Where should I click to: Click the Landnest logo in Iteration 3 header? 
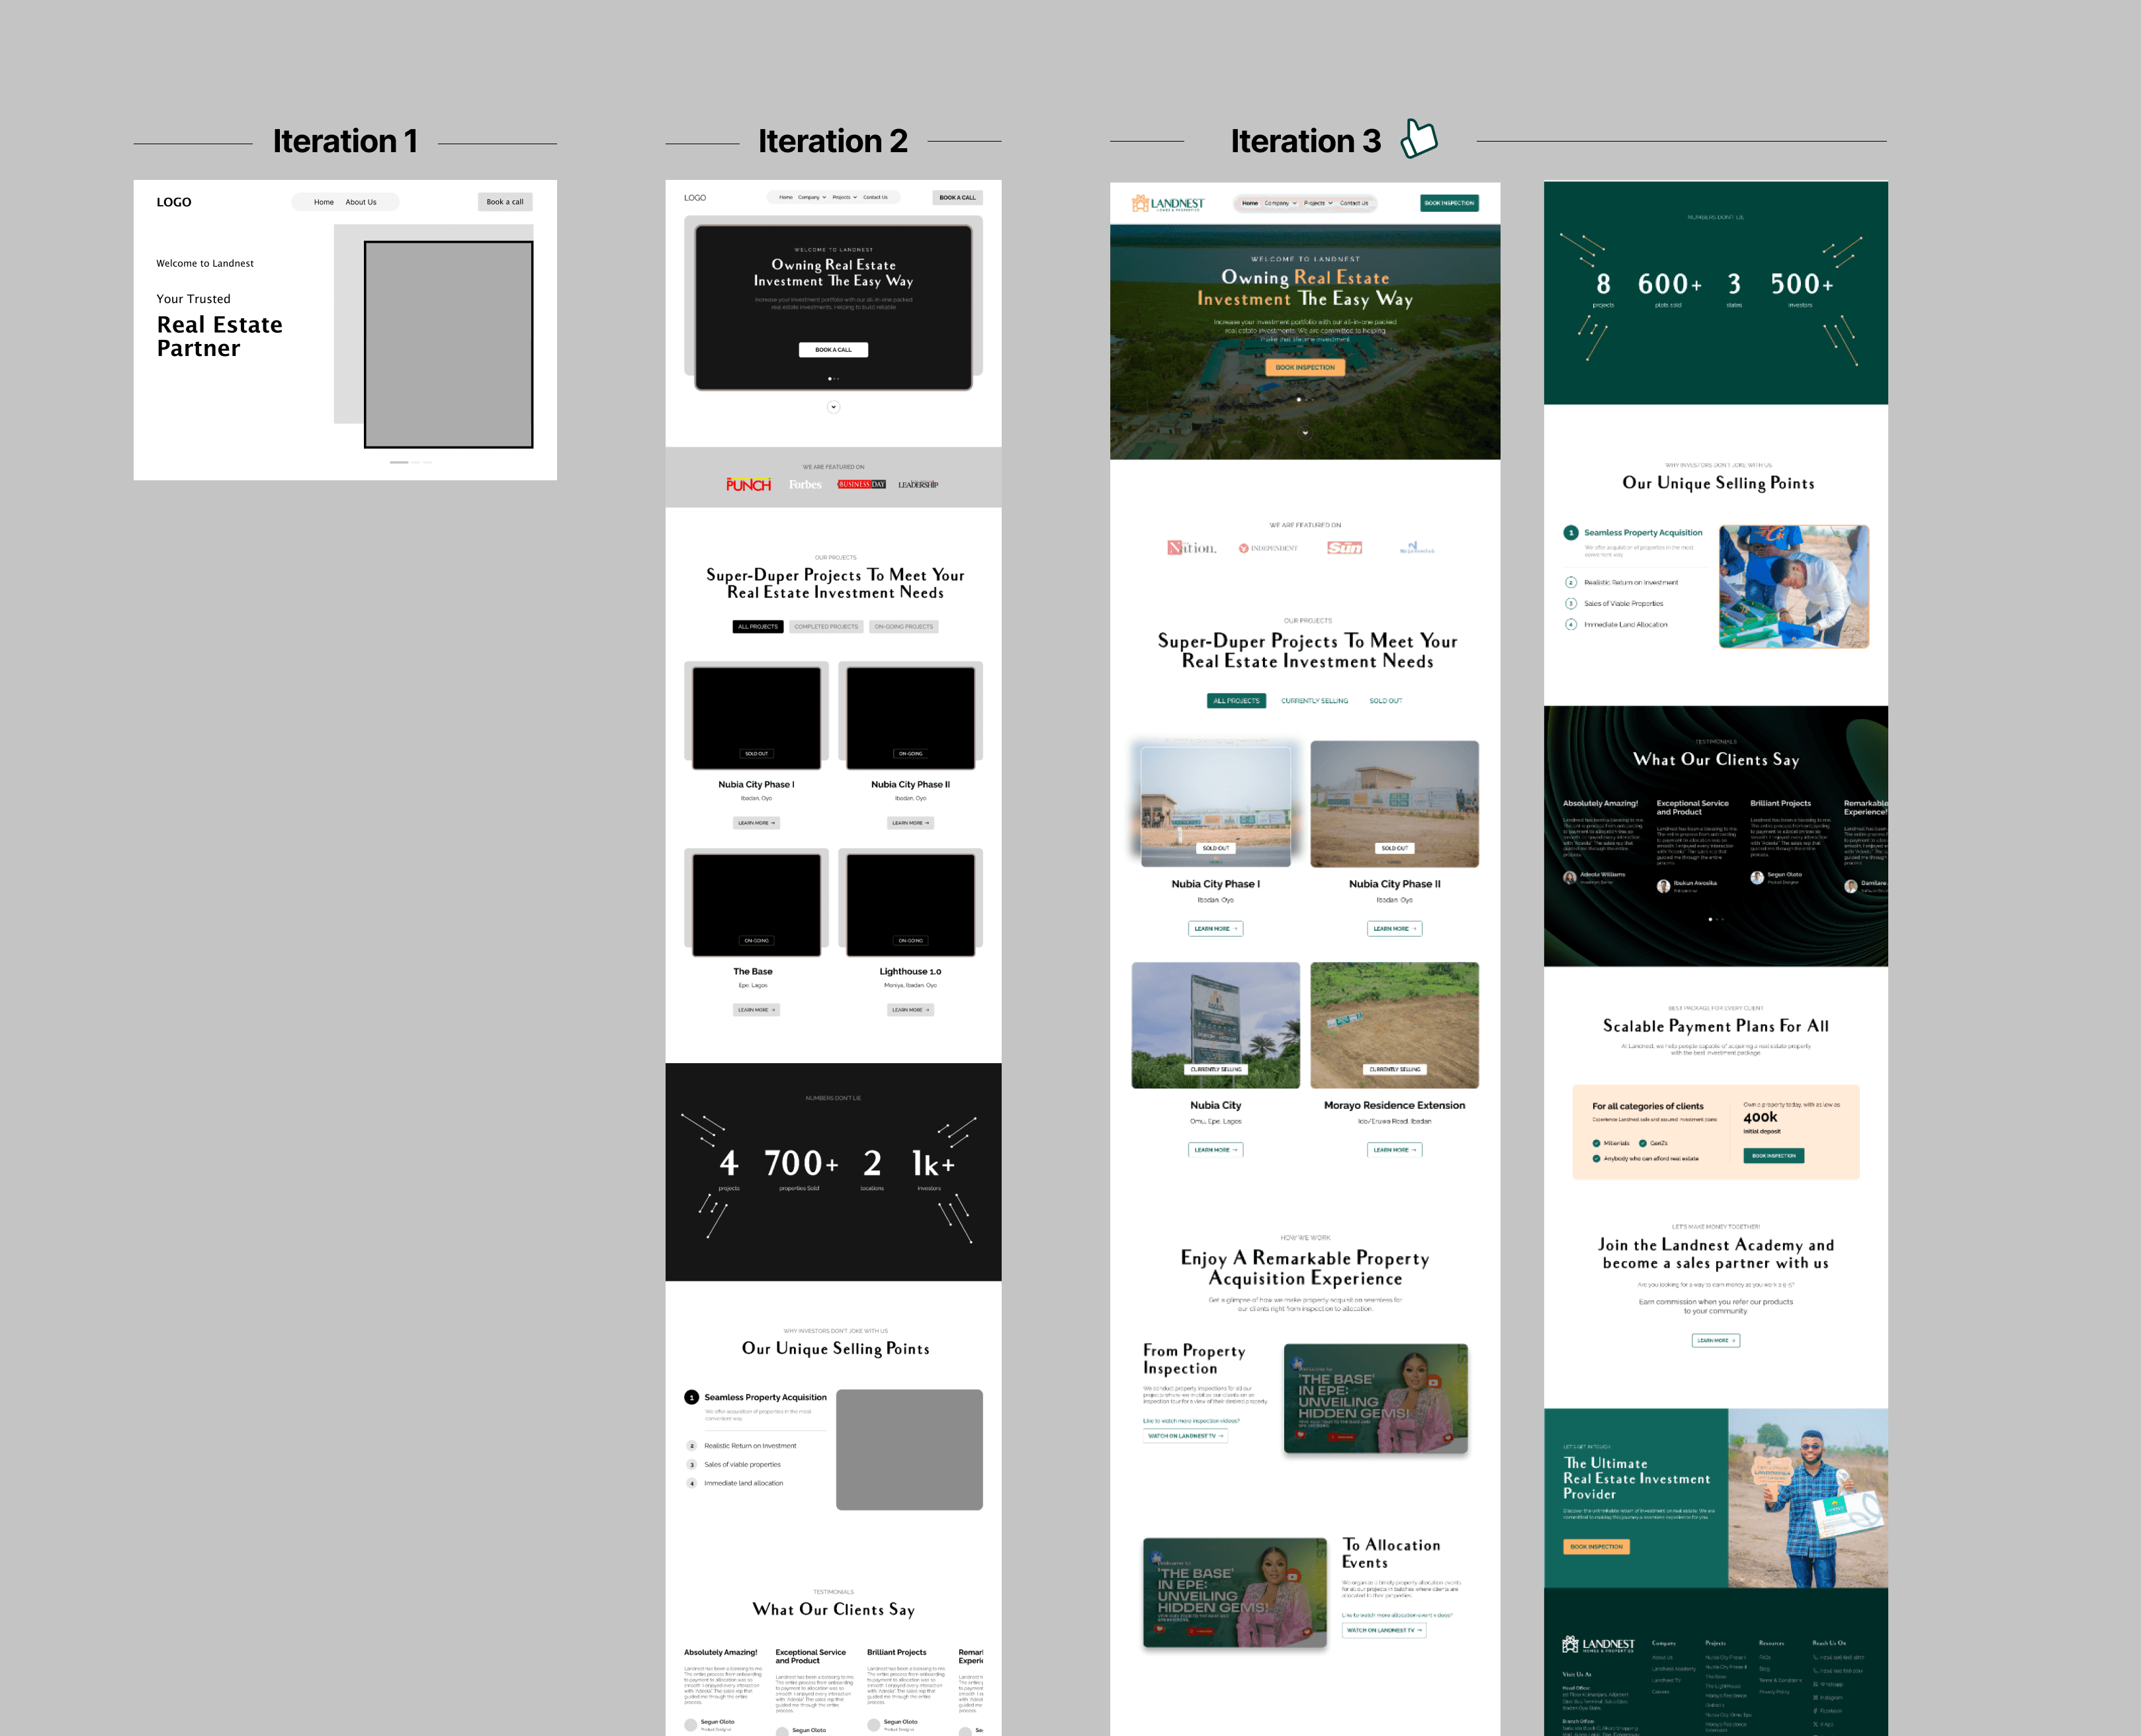point(1168,203)
